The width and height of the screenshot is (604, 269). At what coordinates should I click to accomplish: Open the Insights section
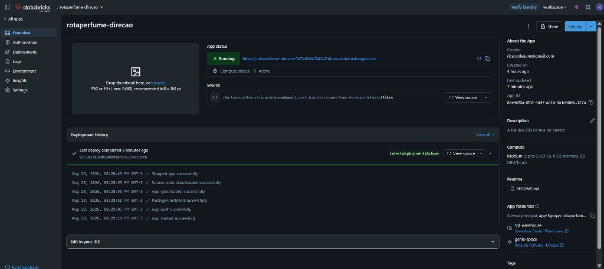[x=29, y=81]
